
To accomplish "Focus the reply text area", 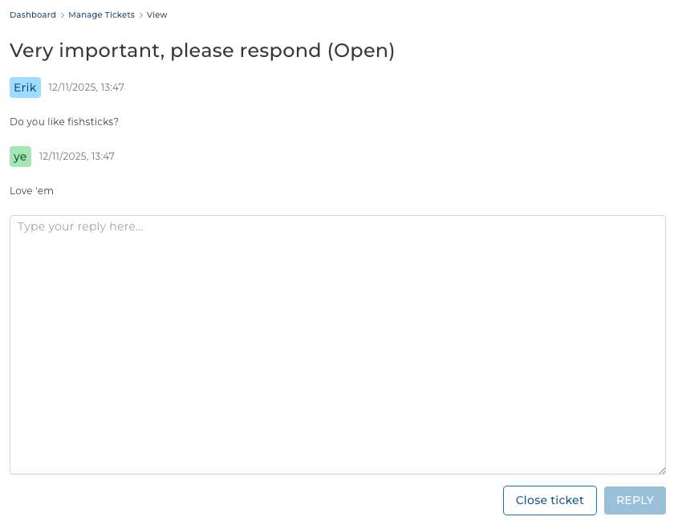I will [337, 345].
